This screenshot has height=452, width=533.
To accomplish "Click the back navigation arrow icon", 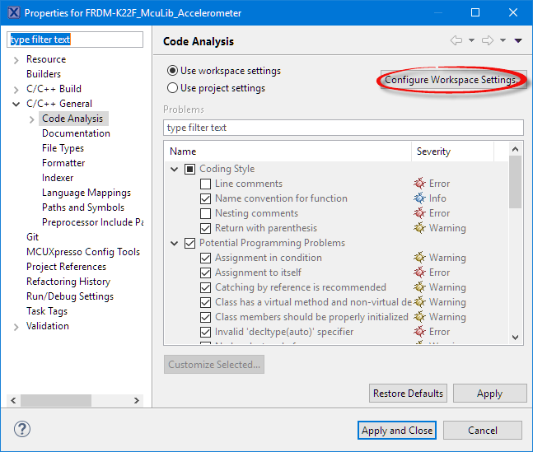I will click(x=456, y=41).
